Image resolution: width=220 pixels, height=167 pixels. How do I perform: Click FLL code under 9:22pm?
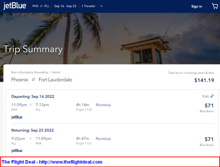14,143
